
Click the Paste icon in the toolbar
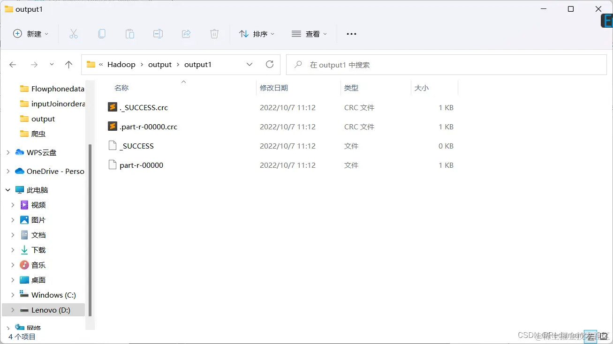(x=130, y=33)
